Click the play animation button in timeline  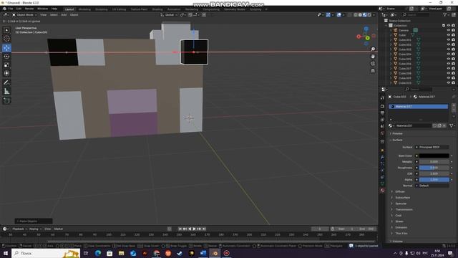point(194,229)
